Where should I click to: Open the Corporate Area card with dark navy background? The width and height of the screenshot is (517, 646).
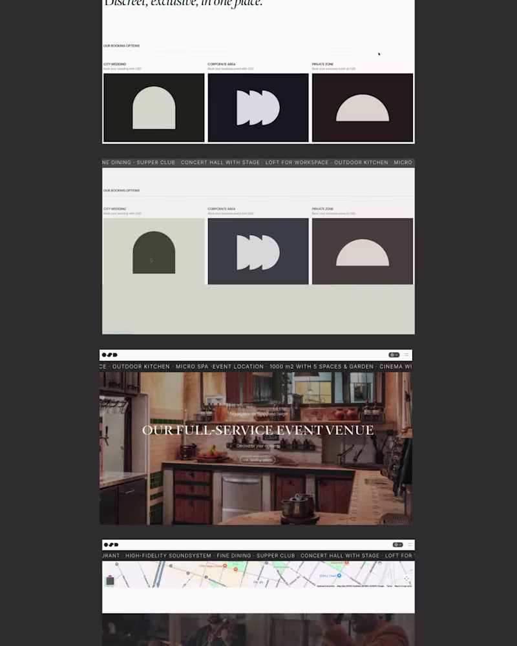click(258, 107)
